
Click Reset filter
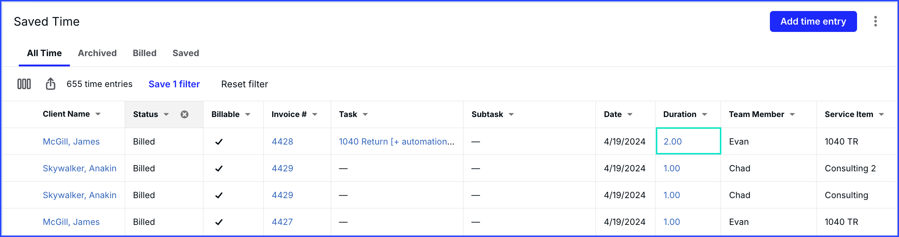click(x=245, y=84)
